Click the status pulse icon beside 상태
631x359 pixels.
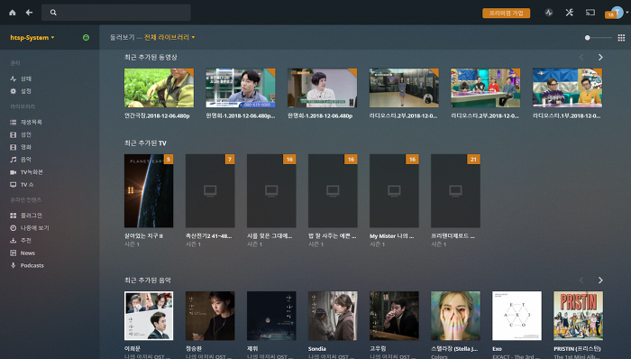(x=14, y=78)
